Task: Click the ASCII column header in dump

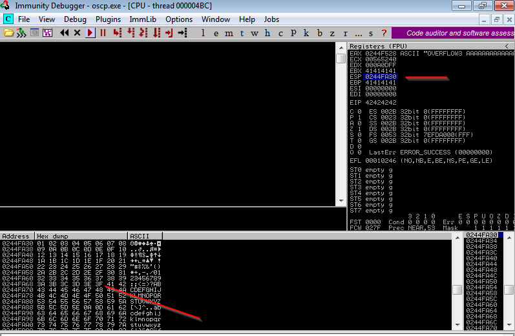Action: (x=145, y=236)
